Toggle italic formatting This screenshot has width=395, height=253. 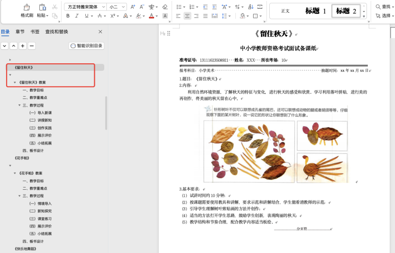coord(77,16)
